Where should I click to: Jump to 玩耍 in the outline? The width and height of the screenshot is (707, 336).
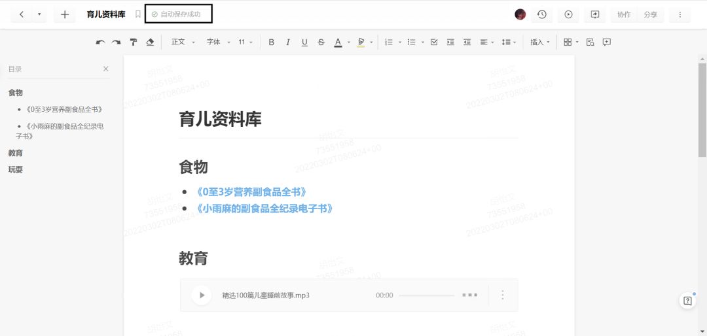[x=15, y=170]
